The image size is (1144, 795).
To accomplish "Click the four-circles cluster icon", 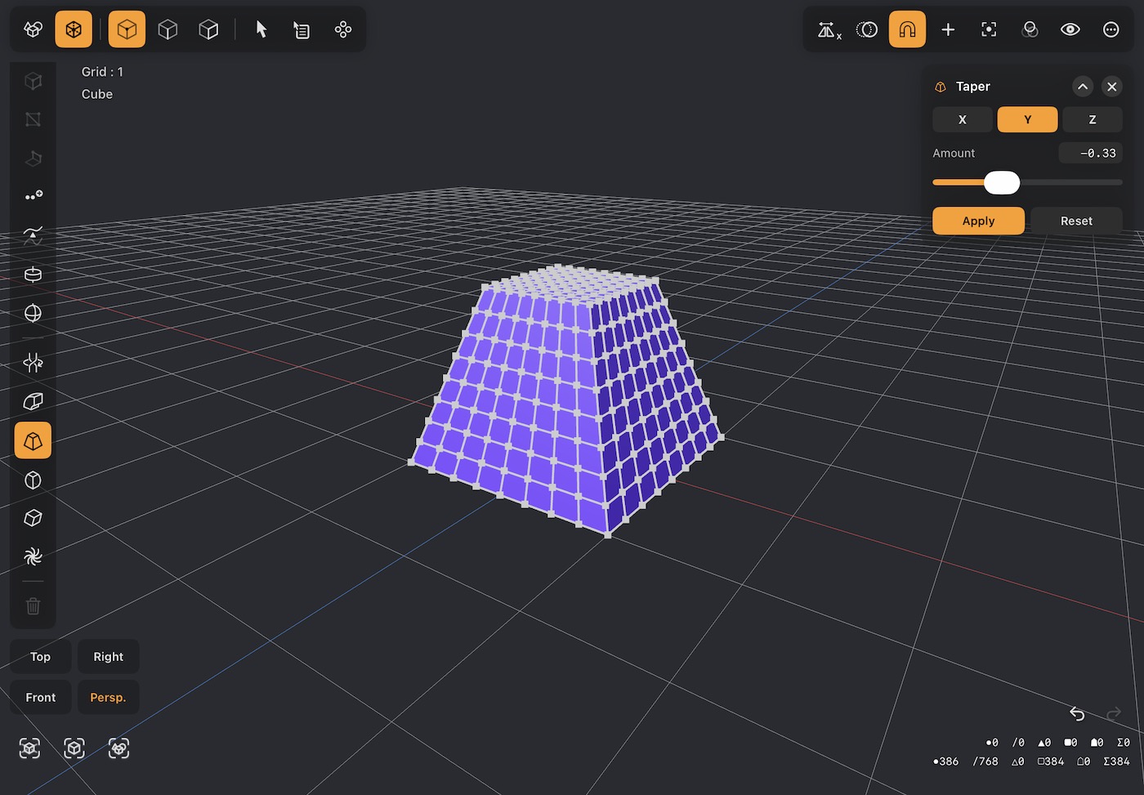I will [343, 29].
